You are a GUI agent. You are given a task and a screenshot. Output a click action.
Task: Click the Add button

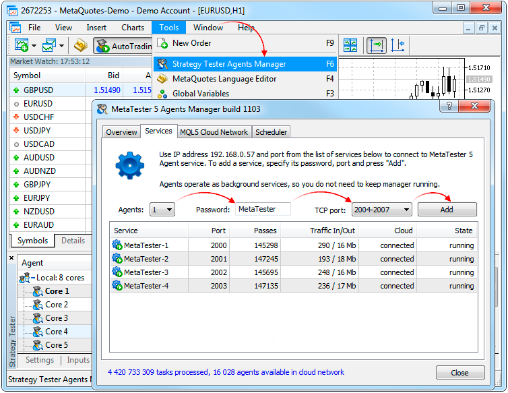click(447, 210)
